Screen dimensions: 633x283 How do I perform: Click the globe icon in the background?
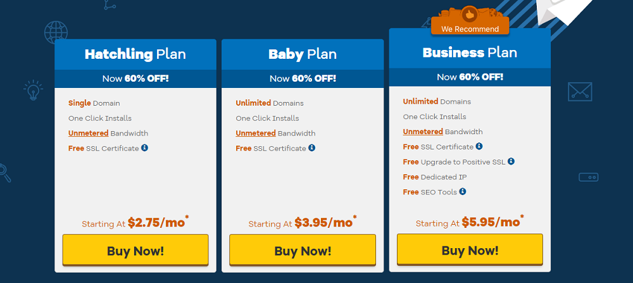[x=56, y=32]
